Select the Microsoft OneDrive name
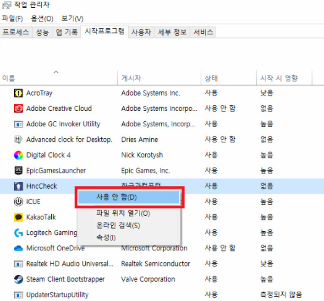The width and height of the screenshot is (324, 301). point(56,248)
